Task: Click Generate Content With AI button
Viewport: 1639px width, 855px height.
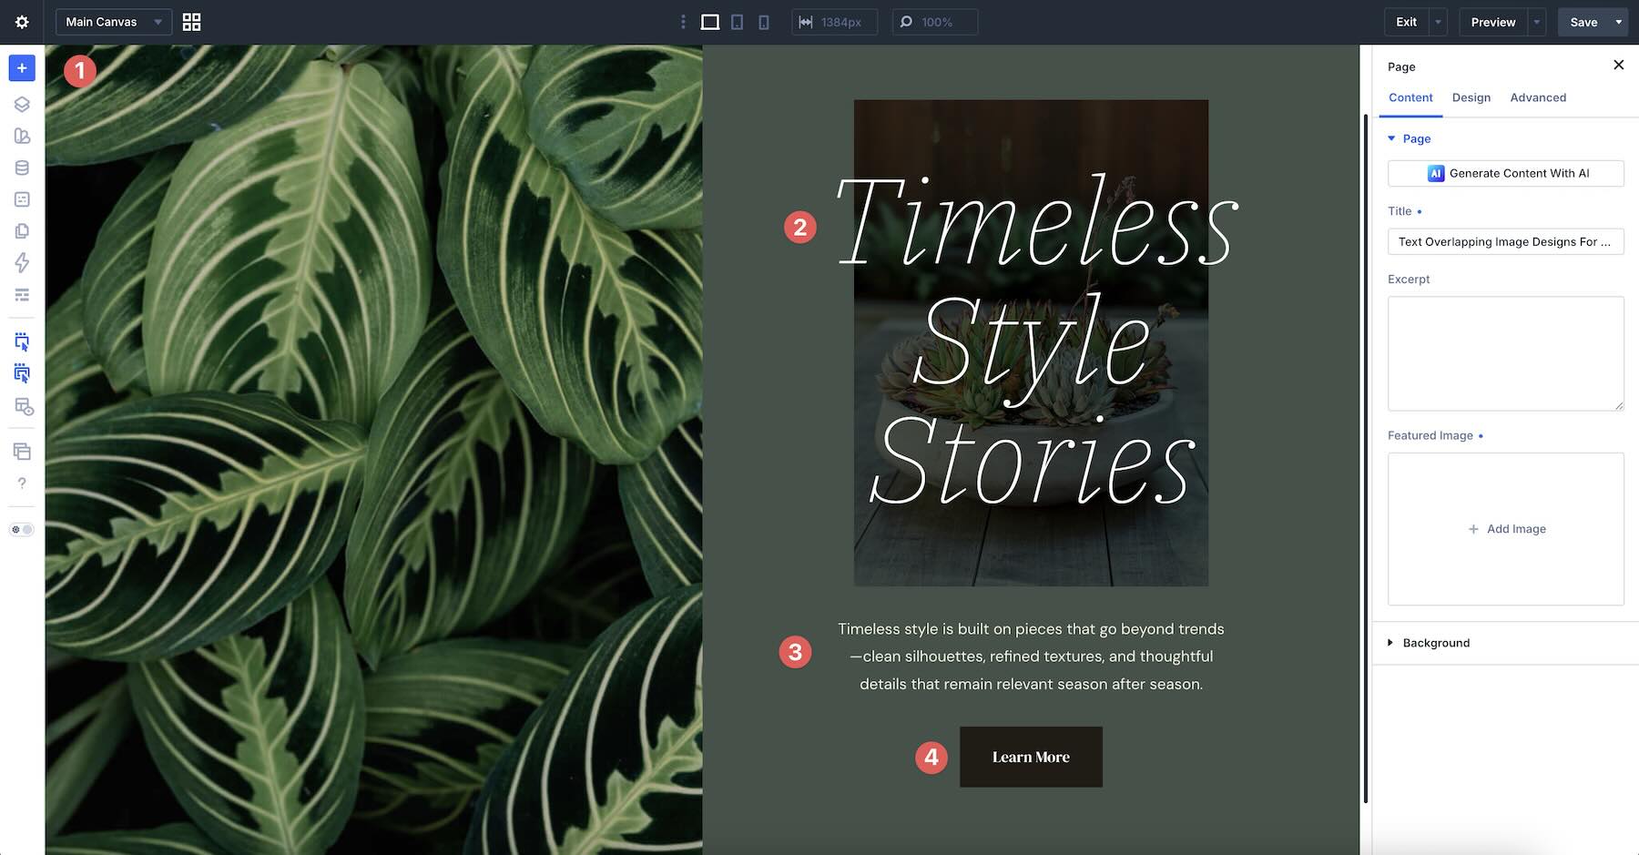Action: click(x=1506, y=173)
